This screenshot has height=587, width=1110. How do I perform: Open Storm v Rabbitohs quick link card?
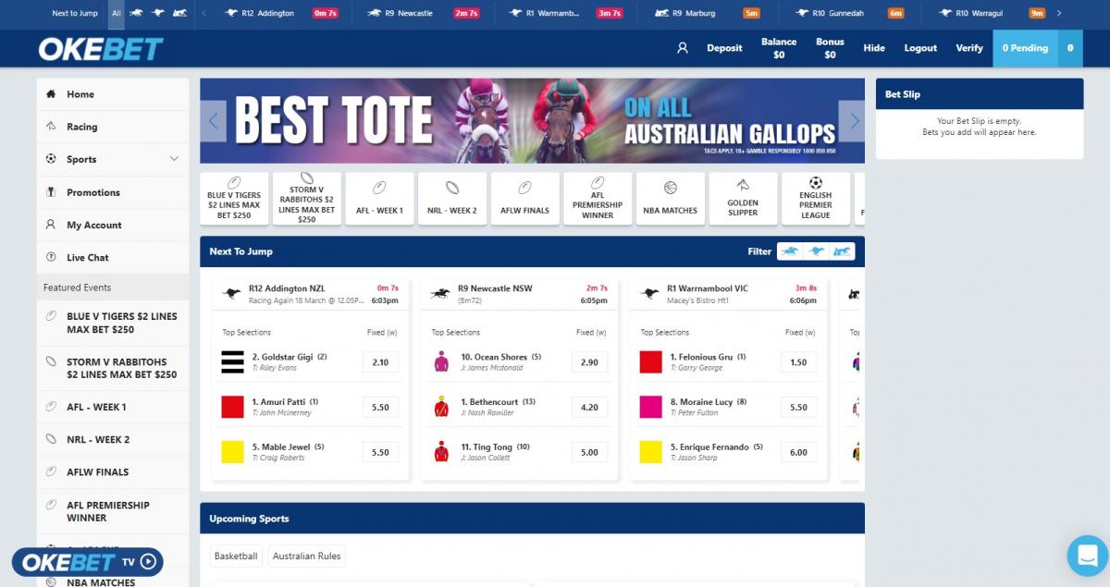click(x=307, y=199)
